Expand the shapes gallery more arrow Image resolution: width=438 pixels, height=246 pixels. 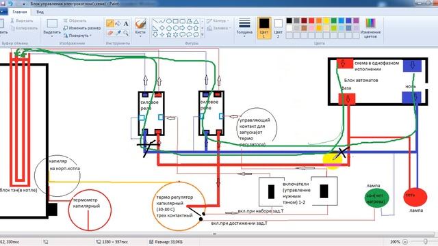203,35
